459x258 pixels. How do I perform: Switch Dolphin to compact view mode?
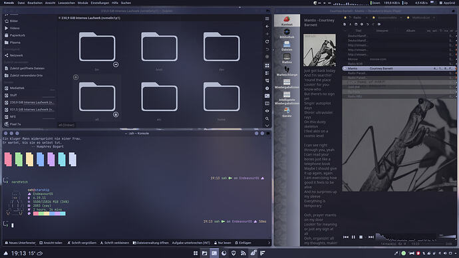point(267,73)
